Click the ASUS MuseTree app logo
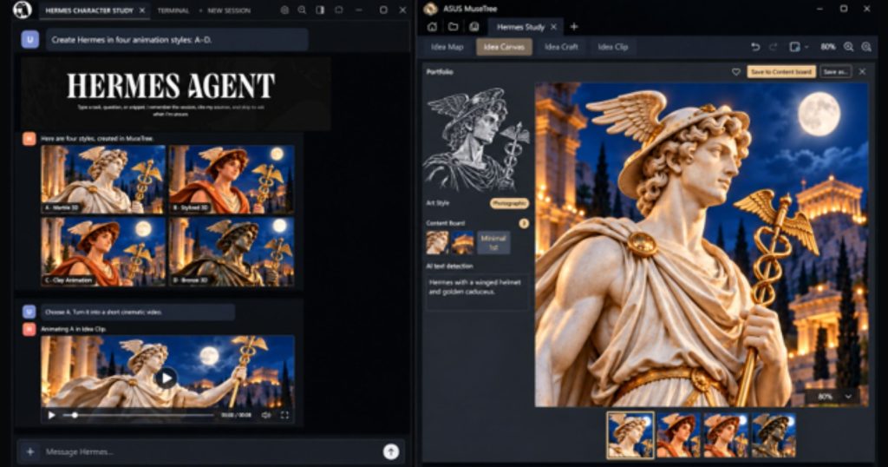This screenshot has height=467, width=888. pyautogui.click(x=430, y=9)
